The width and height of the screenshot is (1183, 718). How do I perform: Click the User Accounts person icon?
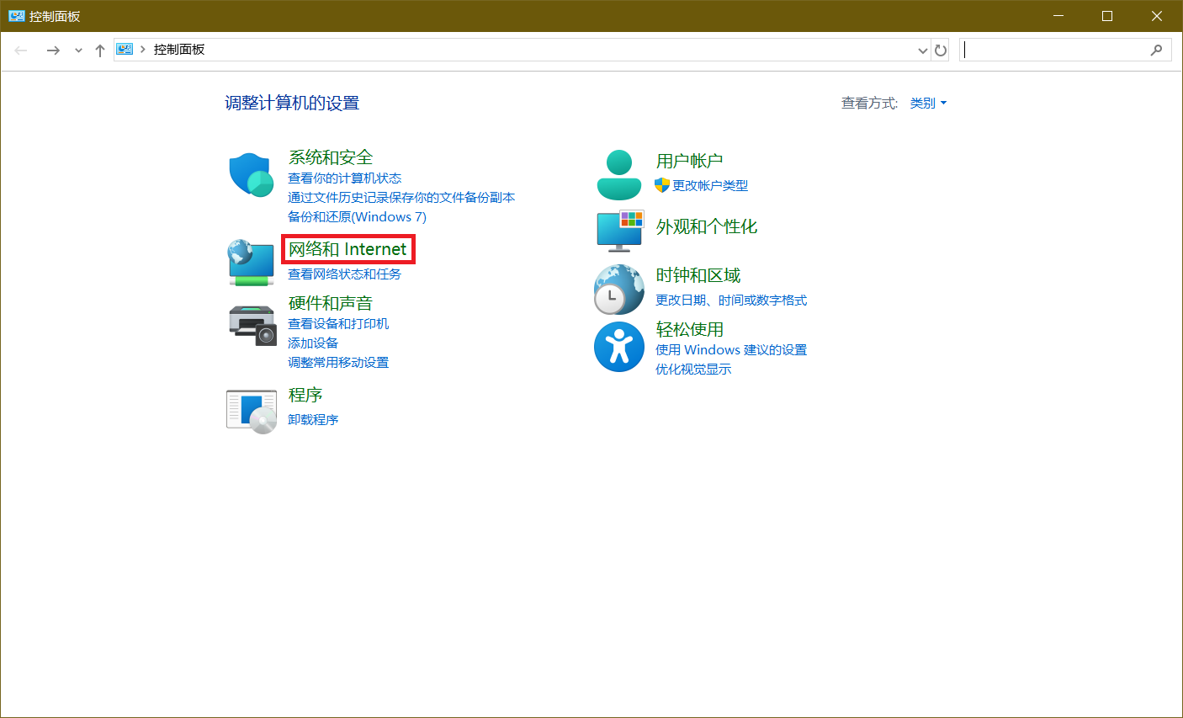pos(618,174)
